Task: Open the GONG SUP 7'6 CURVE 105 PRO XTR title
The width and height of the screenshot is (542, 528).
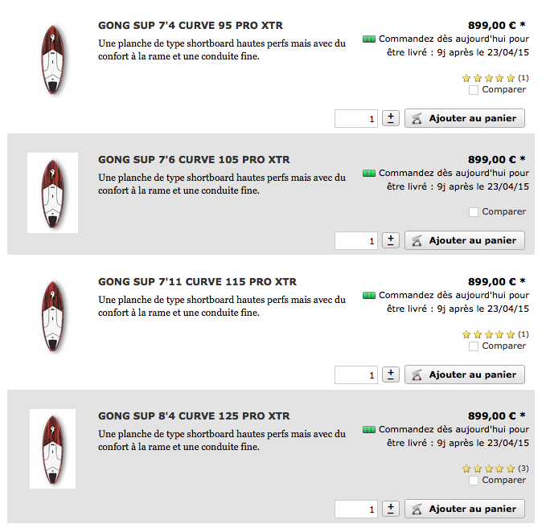Action: [x=194, y=160]
